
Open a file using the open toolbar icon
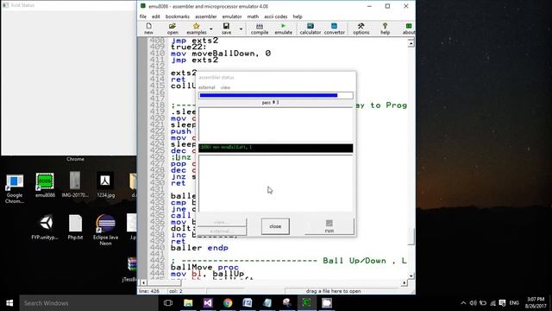pos(172,29)
